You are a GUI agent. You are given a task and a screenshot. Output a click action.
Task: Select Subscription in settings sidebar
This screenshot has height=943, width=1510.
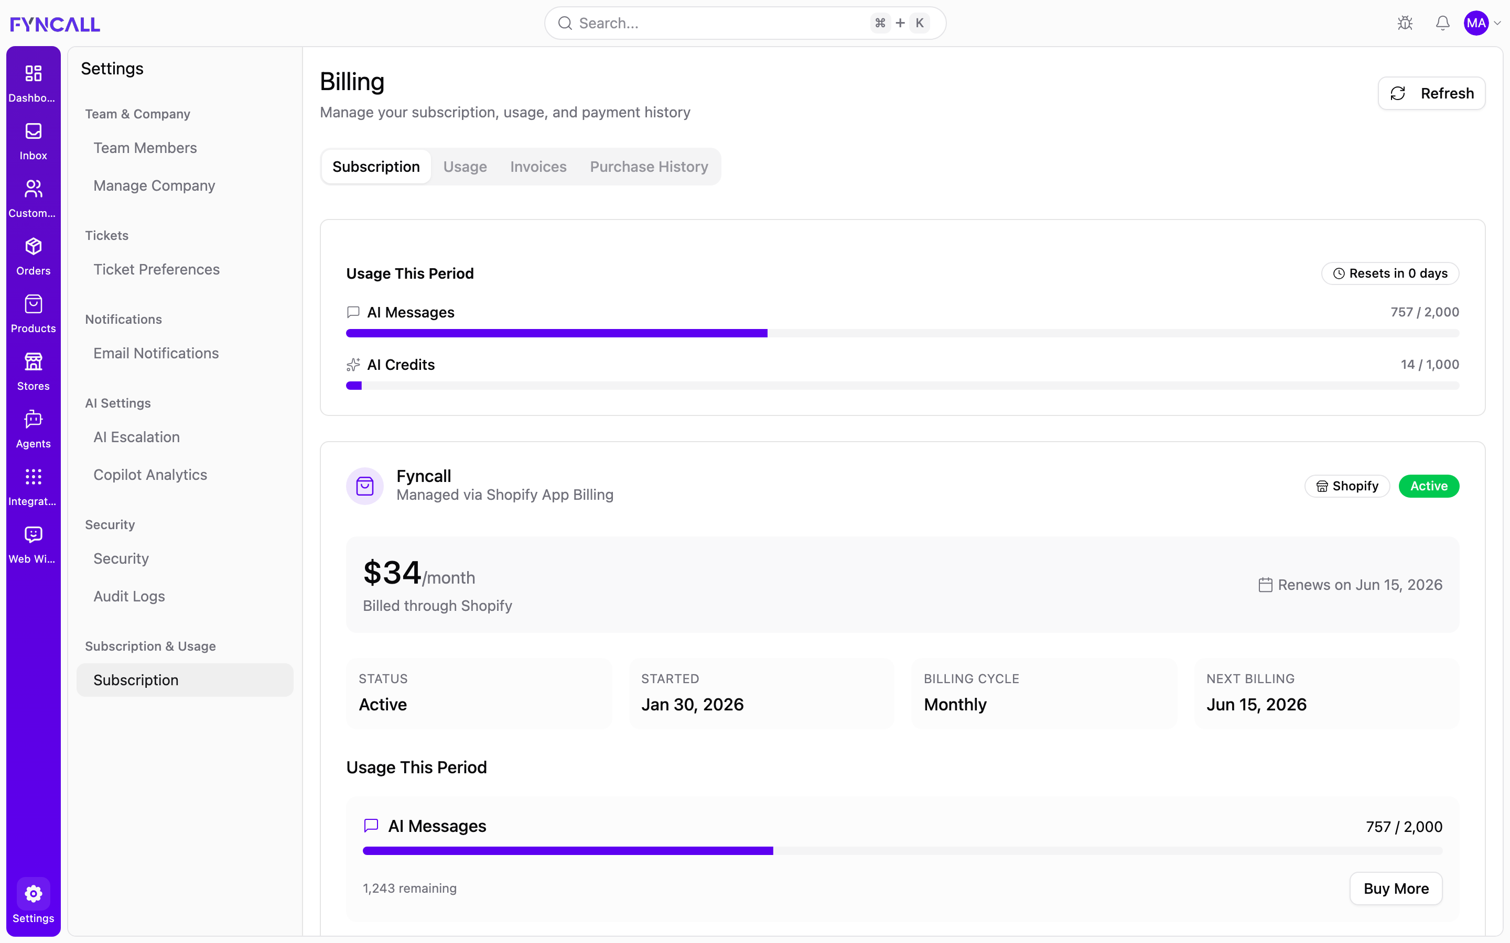(185, 680)
